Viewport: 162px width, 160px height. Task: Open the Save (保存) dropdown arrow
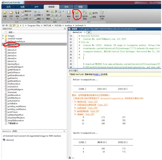pos(17,19)
